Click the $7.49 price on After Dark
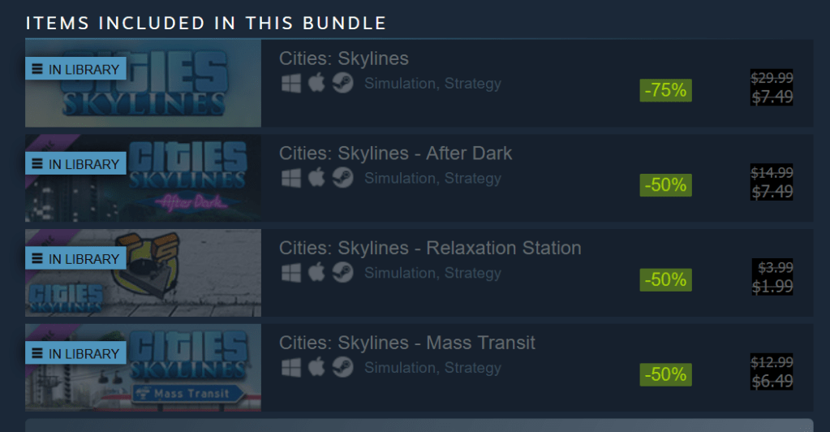Viewport: 830px width, 432px height. click(x=772, y=192)
